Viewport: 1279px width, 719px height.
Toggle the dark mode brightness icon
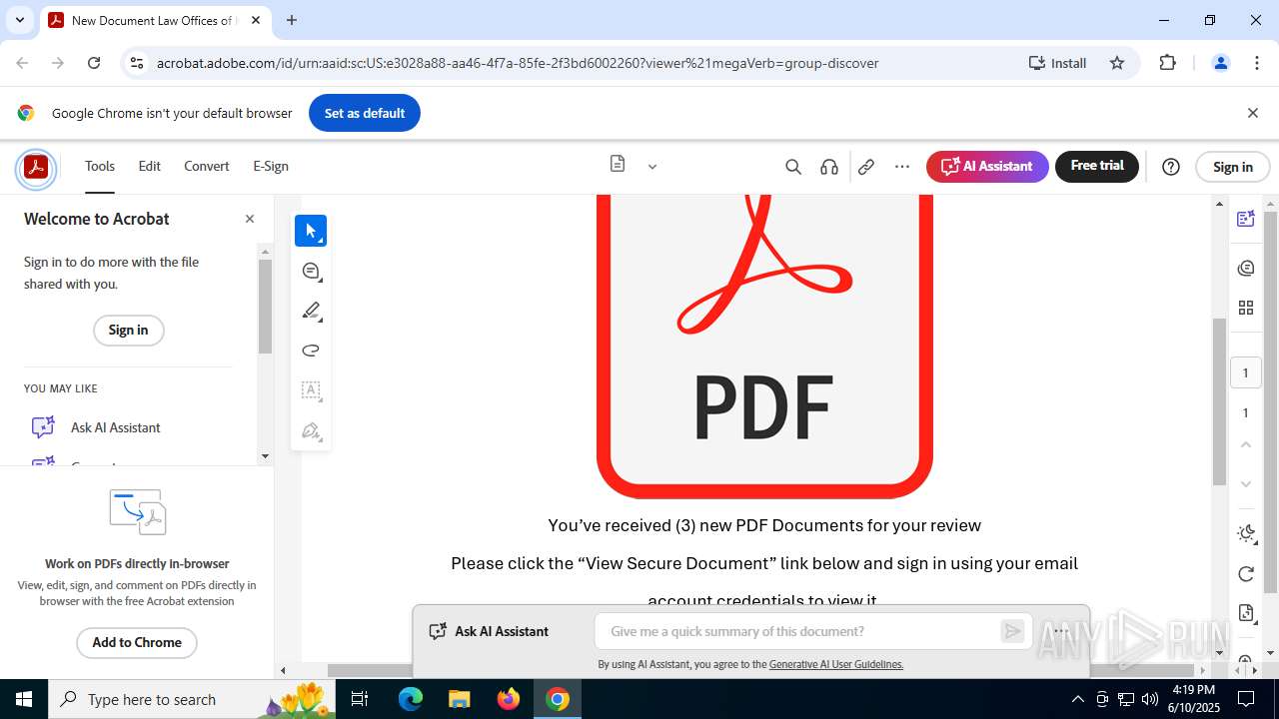[x=1245, y=533]
